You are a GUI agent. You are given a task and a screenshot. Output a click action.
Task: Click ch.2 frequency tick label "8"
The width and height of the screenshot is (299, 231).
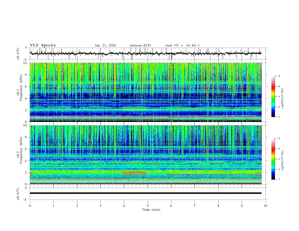(27, 137)
